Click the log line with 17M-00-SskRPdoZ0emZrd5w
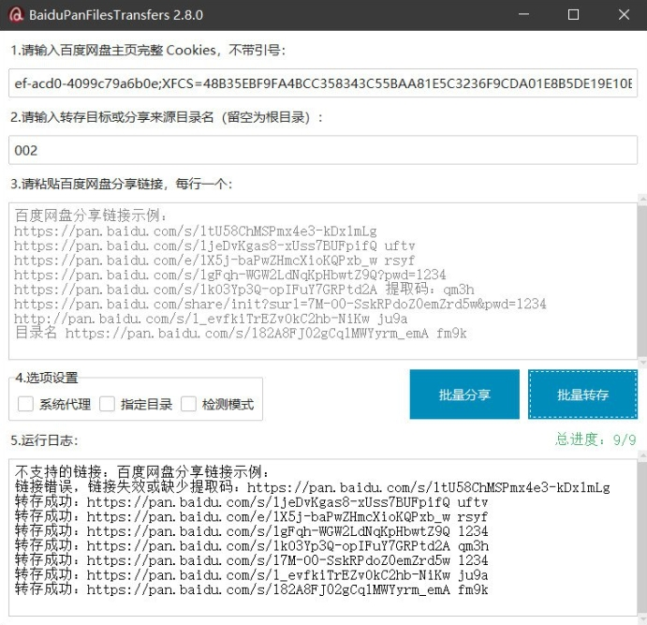The width and height of the screenshot is (647, 625). (x=251, y=560)
